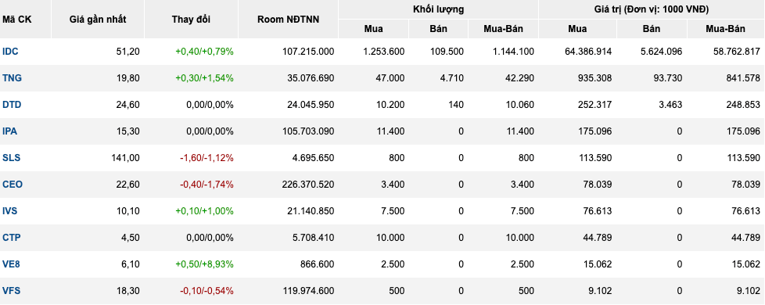This screenshot has width=765, height=305.
Task: Select the SLS ticker link
Action: (11, 158)
